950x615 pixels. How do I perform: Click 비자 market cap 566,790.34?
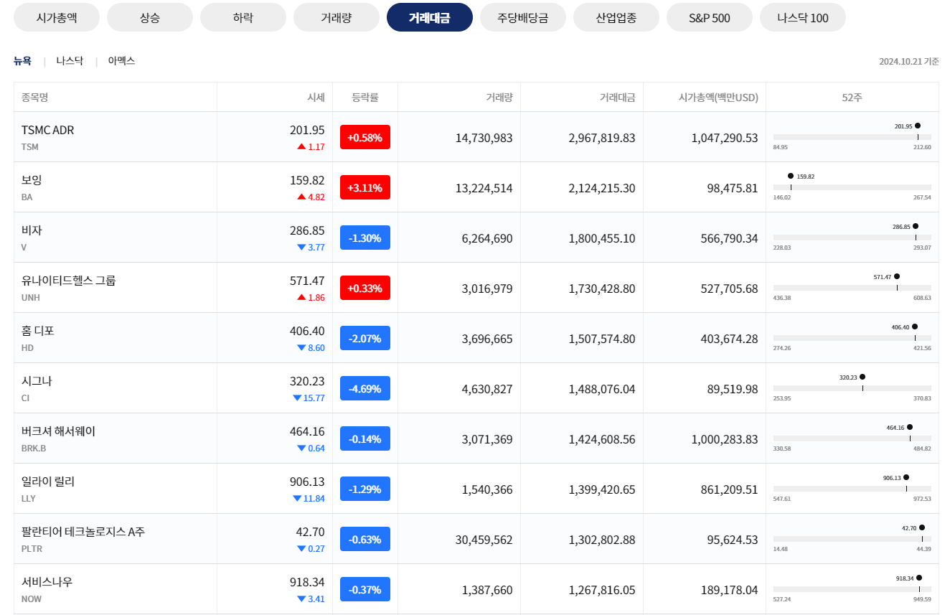[729, 238]
